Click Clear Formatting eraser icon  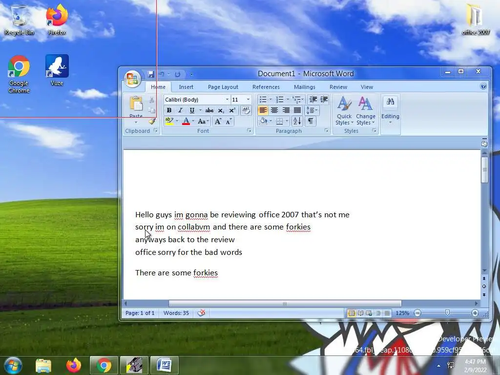(x=246, y=110)
